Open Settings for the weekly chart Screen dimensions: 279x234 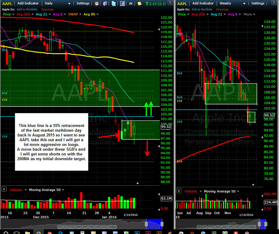[258, 3]
